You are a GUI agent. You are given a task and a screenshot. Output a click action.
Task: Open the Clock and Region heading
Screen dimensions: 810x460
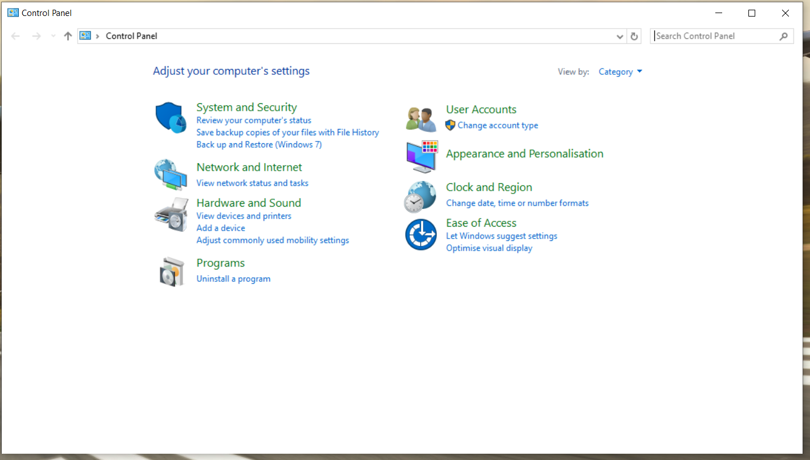click(489, 187)
